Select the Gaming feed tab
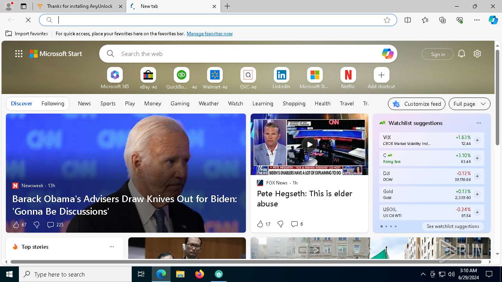 (x=180, y=103)
